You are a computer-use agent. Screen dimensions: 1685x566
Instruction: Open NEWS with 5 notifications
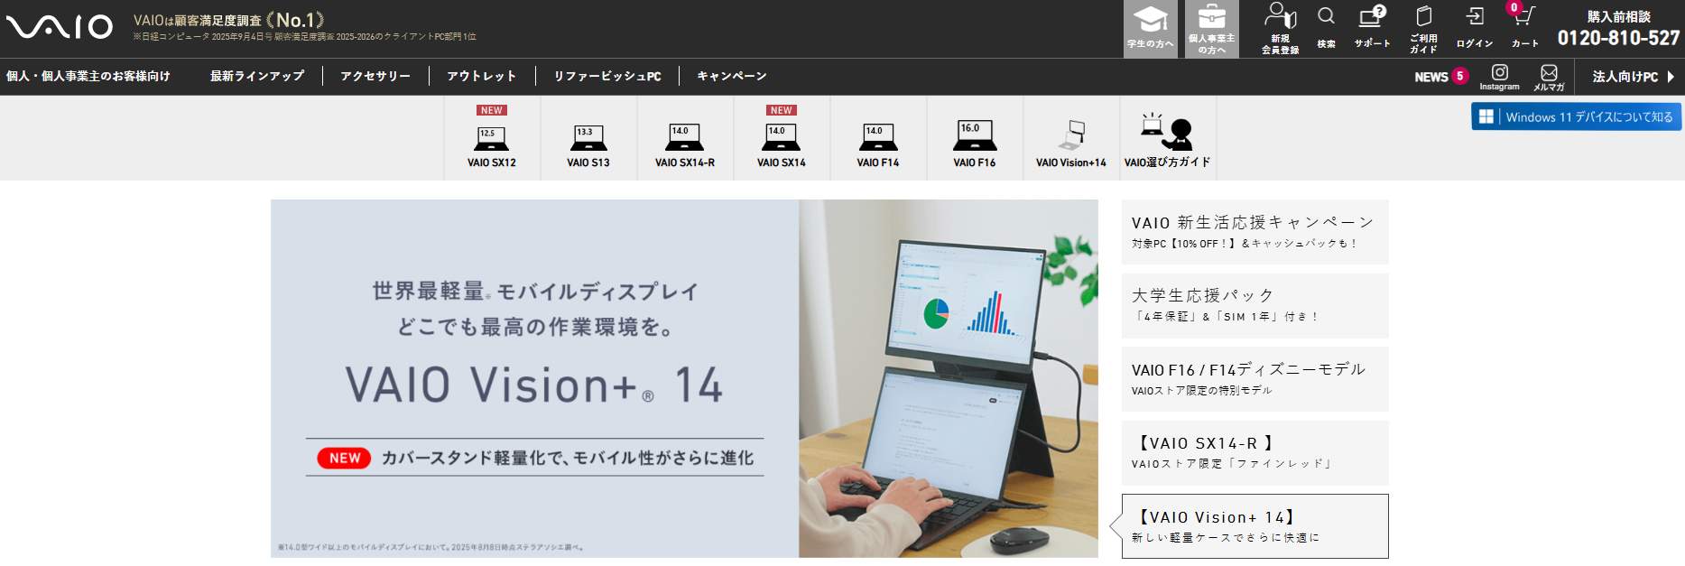click(x=1441, y=77)
